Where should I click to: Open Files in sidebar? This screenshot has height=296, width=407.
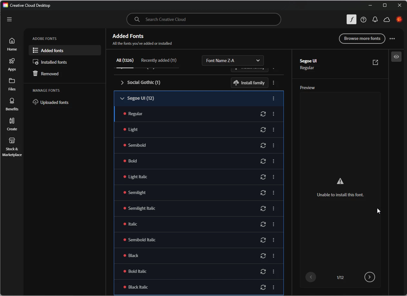pyautogui.click(x=12, y=84)
